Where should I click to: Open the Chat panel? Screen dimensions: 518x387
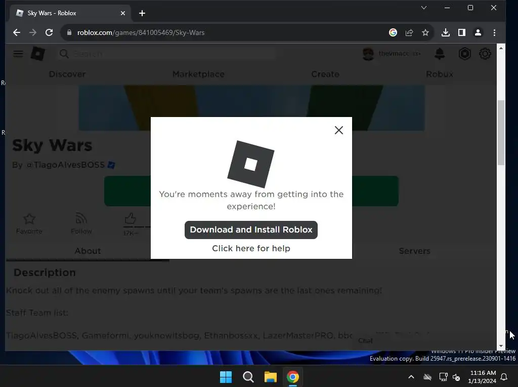[365, 341]
